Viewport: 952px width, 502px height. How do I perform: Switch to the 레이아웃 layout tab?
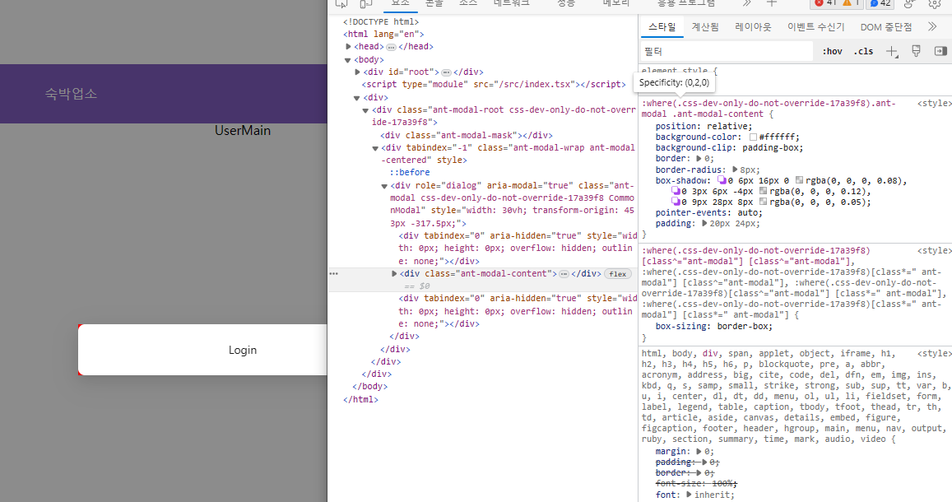coord(753,27)
